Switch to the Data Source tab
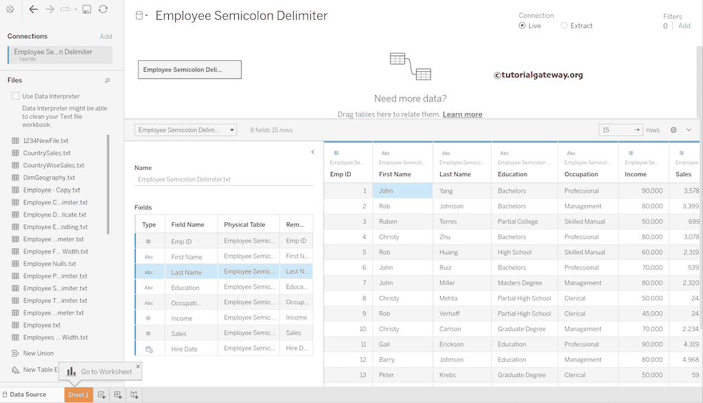The height and width of the screenshot is (403, 703). [27, 394]
